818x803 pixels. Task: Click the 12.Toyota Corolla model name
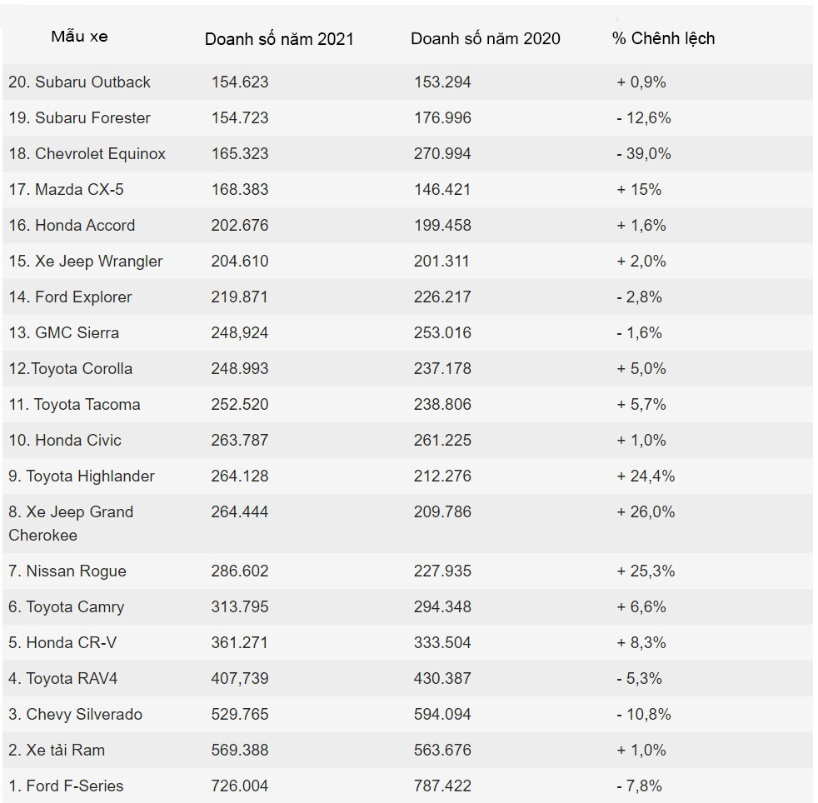71,369
